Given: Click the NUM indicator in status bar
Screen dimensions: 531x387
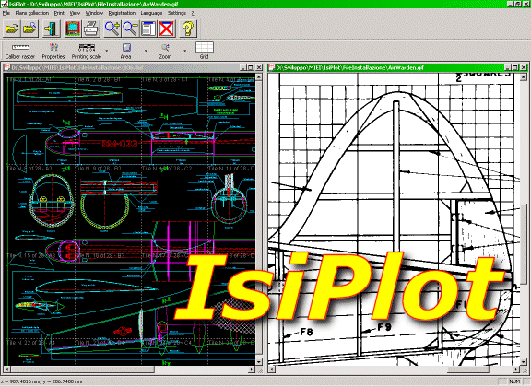Looking at the screenshot, I should (x=515, y=381).
